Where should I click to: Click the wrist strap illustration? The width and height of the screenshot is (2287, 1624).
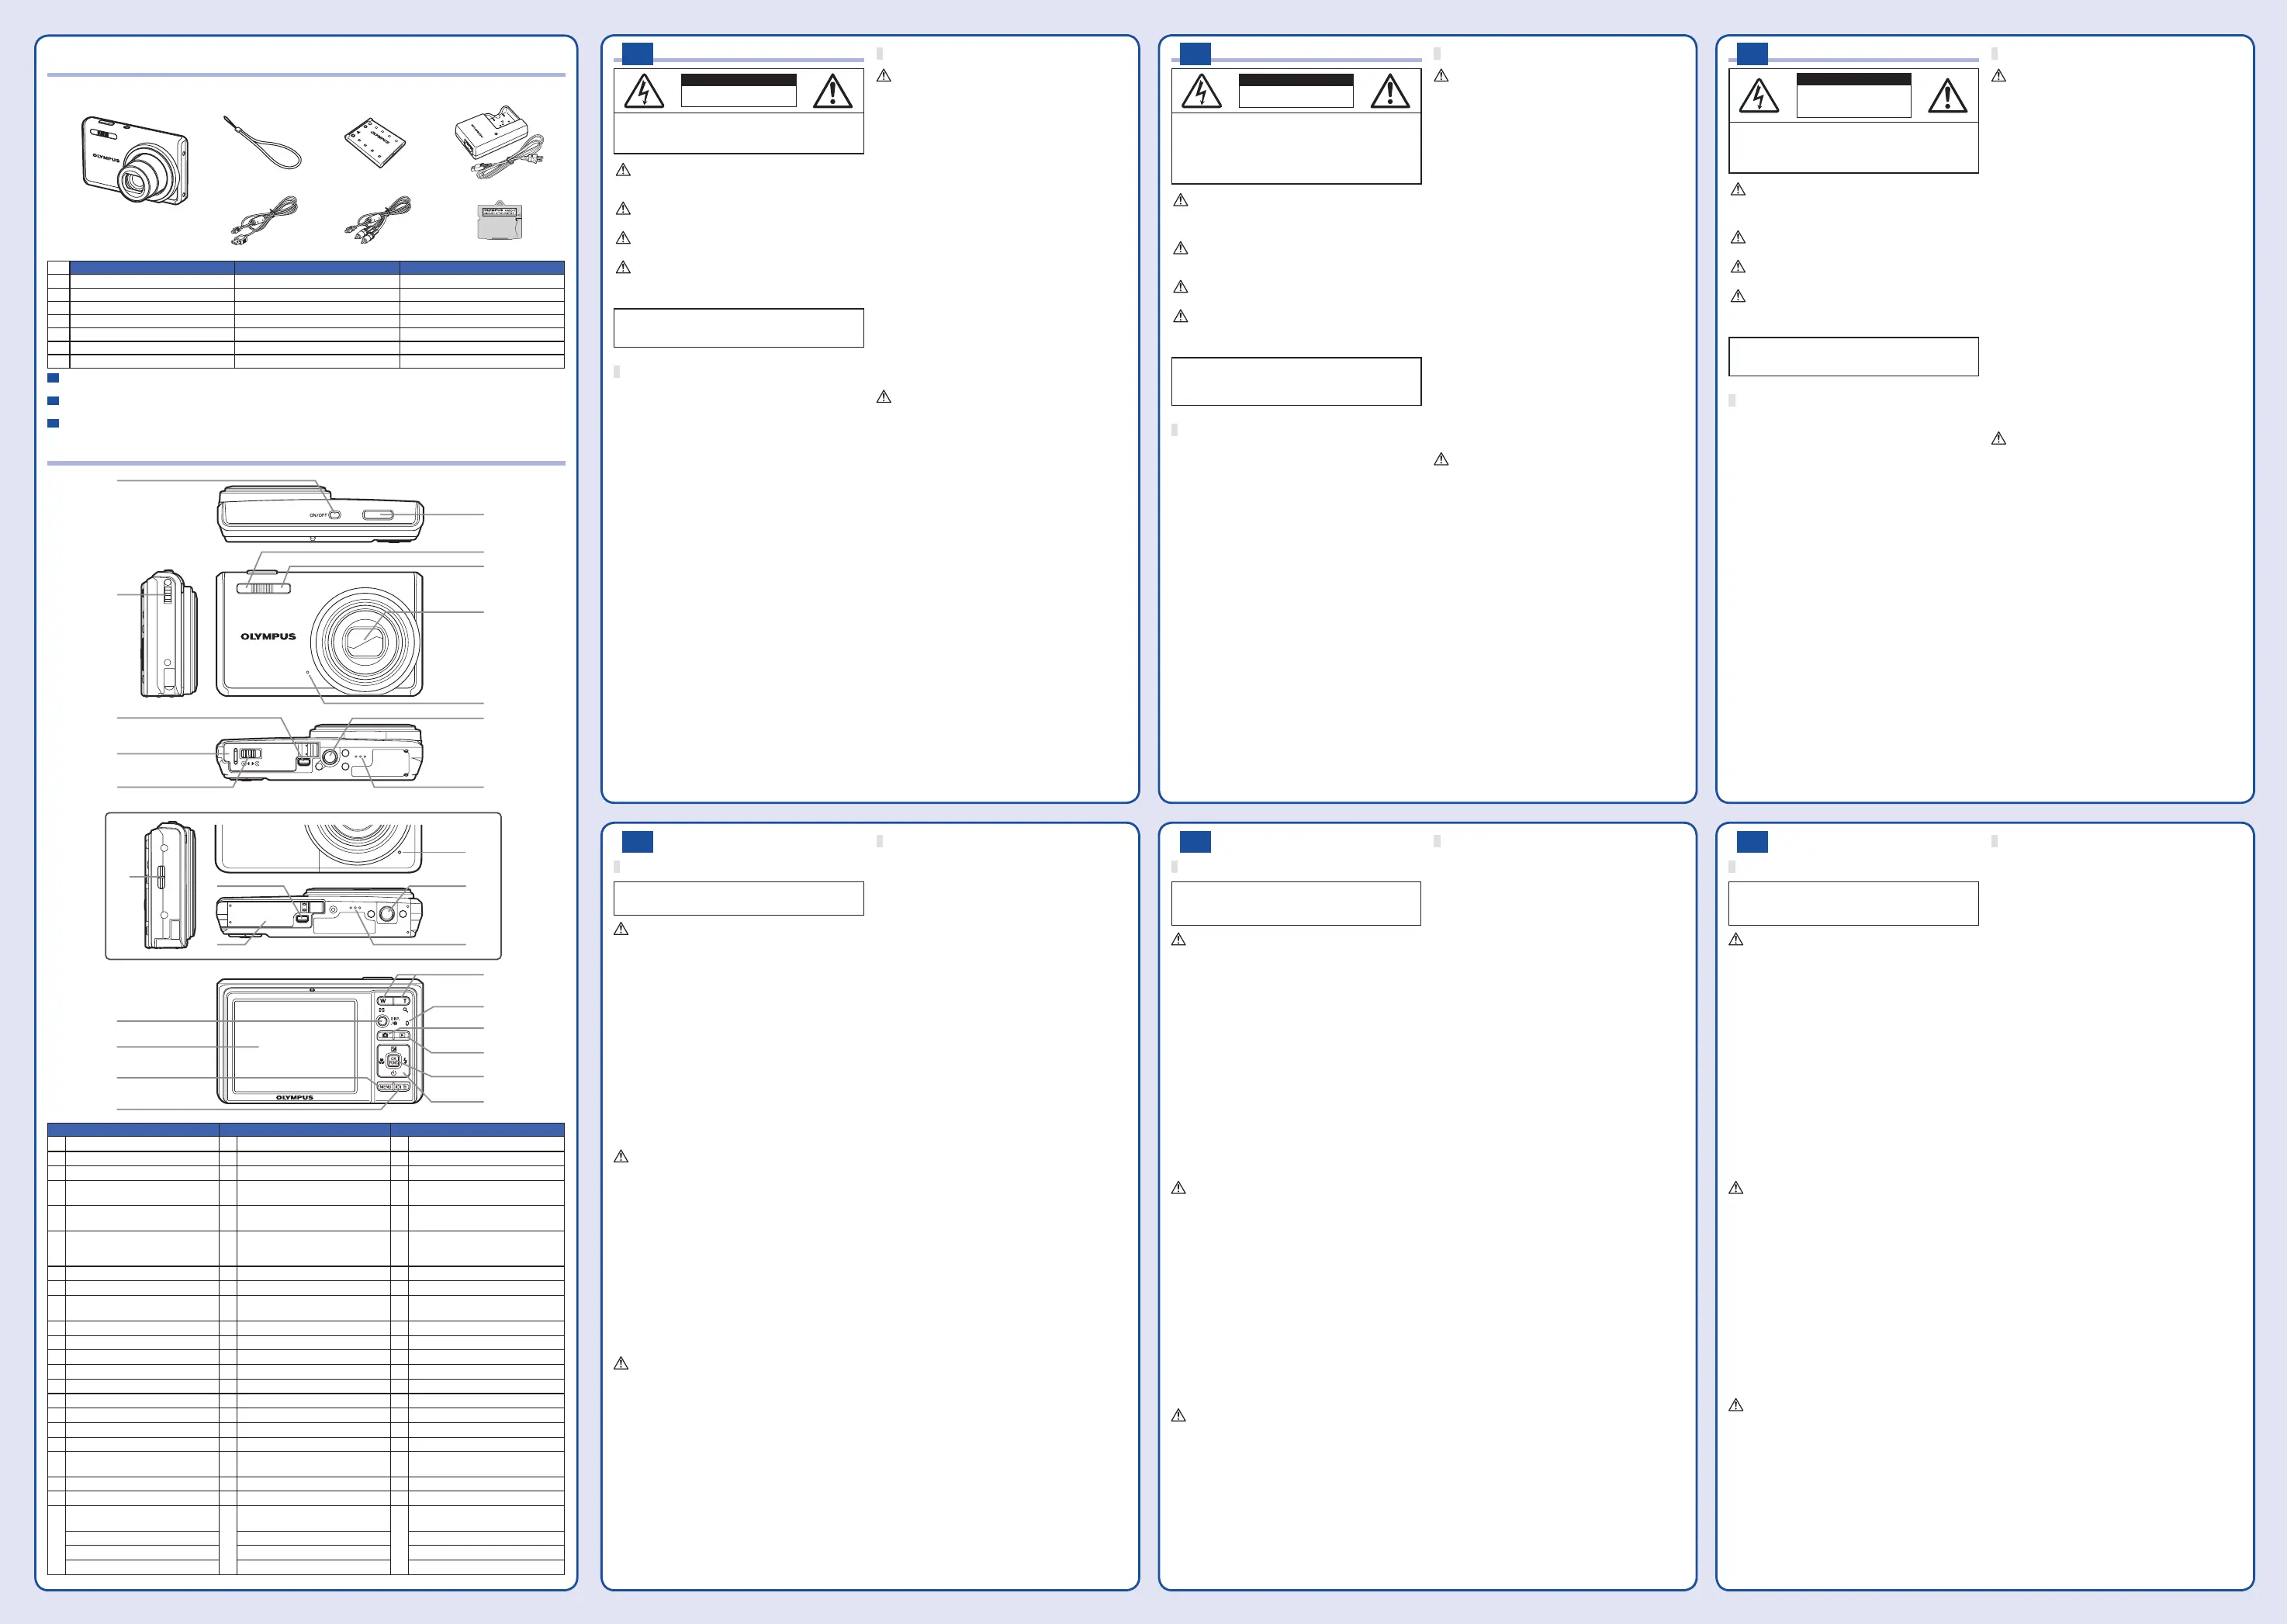coord(264,142)
